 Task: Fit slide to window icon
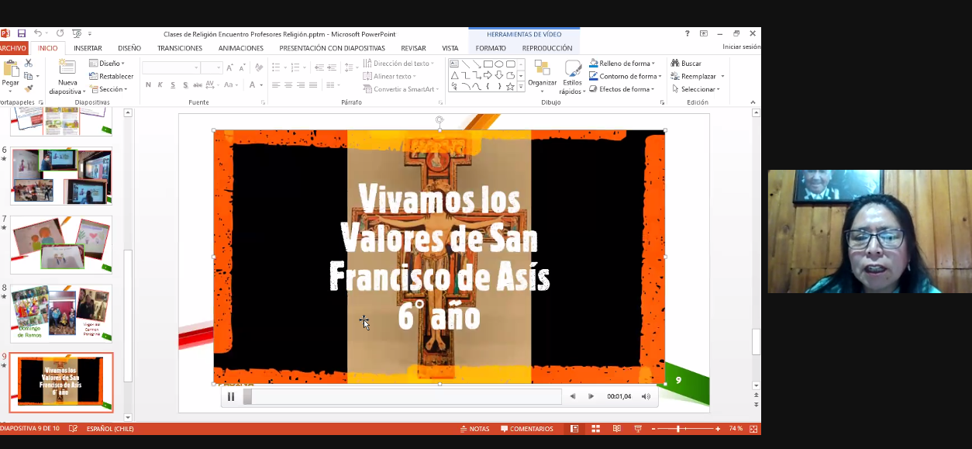click(753, 429)
